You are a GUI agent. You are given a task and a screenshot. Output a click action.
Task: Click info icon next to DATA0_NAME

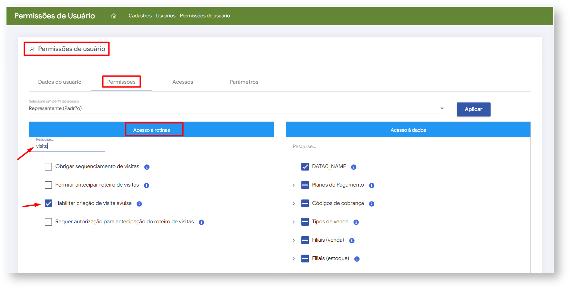pos(354,167)
